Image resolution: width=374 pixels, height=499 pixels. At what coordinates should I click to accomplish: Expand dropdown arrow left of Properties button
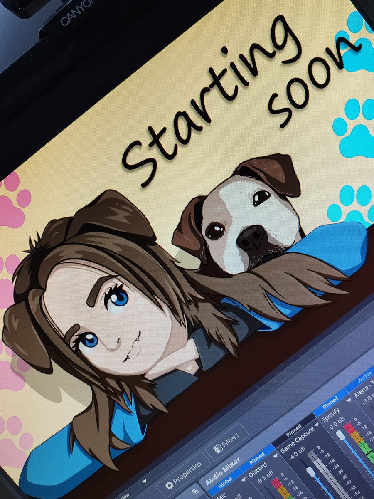(144, 480)
